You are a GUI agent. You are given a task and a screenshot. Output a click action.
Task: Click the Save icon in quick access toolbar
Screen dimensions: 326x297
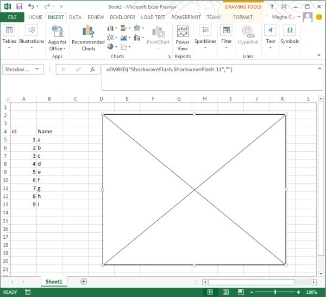[x=19, y=7]
